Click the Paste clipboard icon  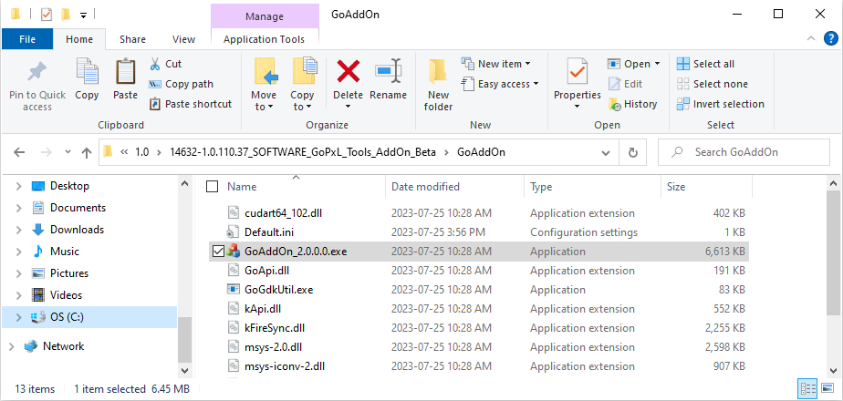point(125,71)
